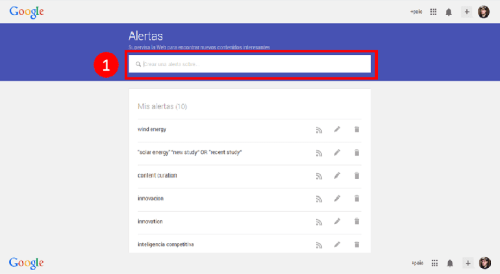The image size is (500, 274).
Task: Delete the "content curation" alert
Action: (357, 175)
